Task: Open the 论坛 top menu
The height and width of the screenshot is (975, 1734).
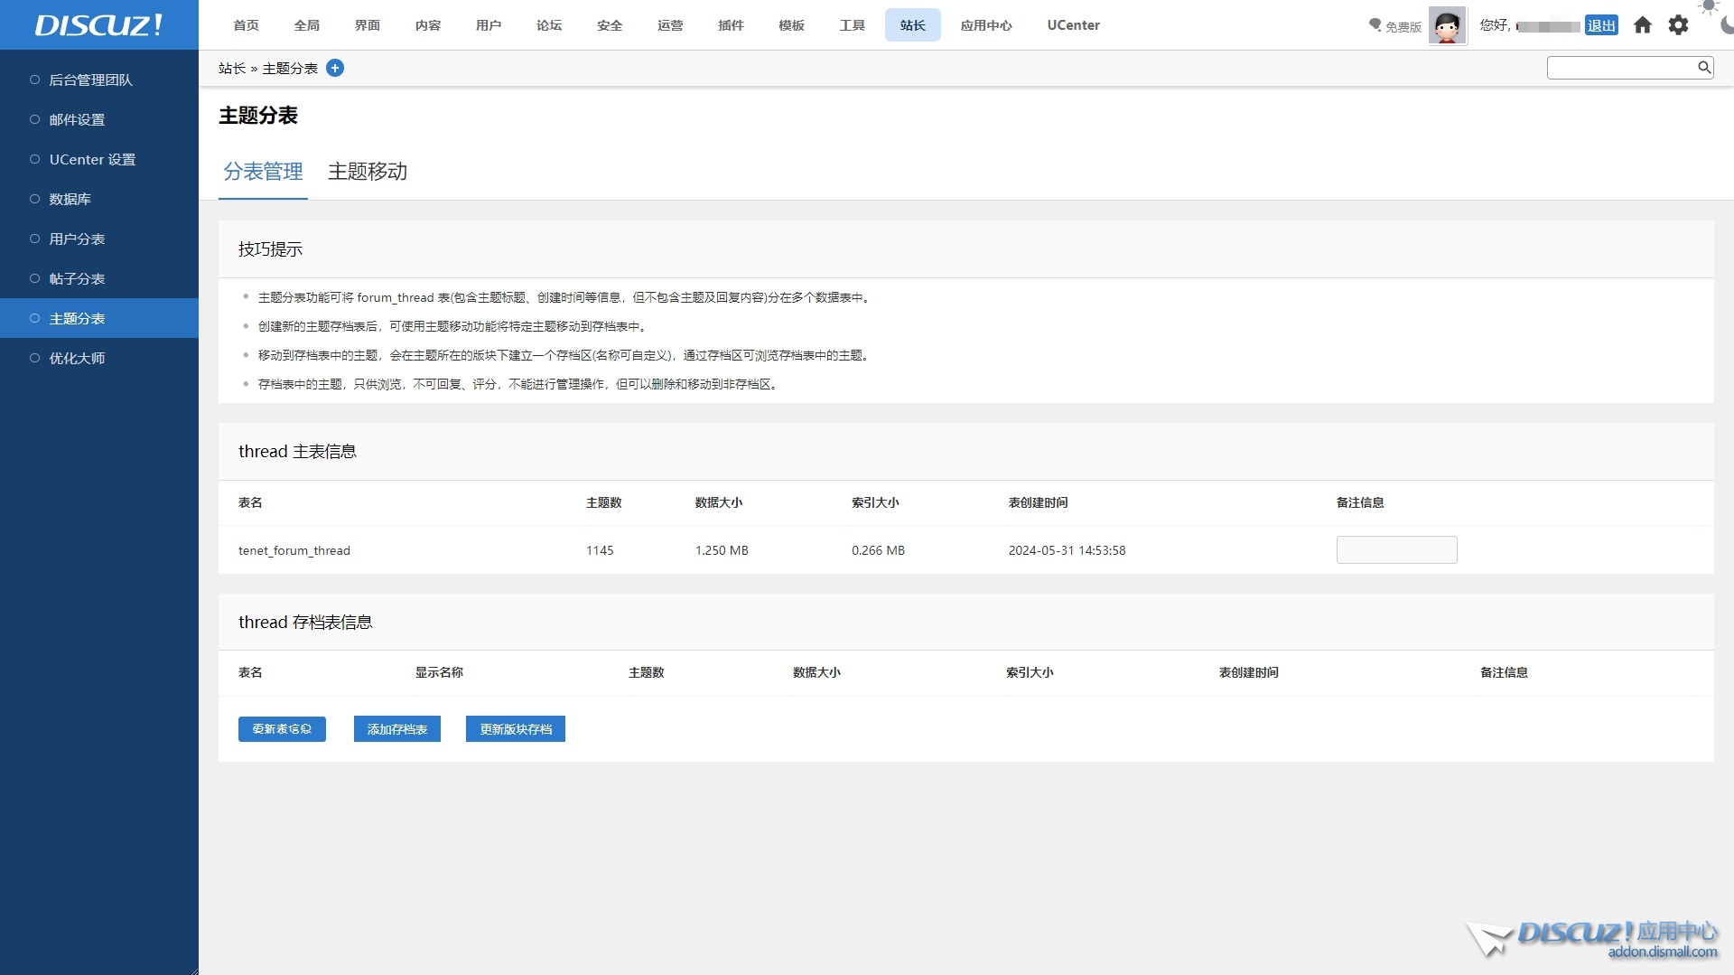Action: [549, 25]
